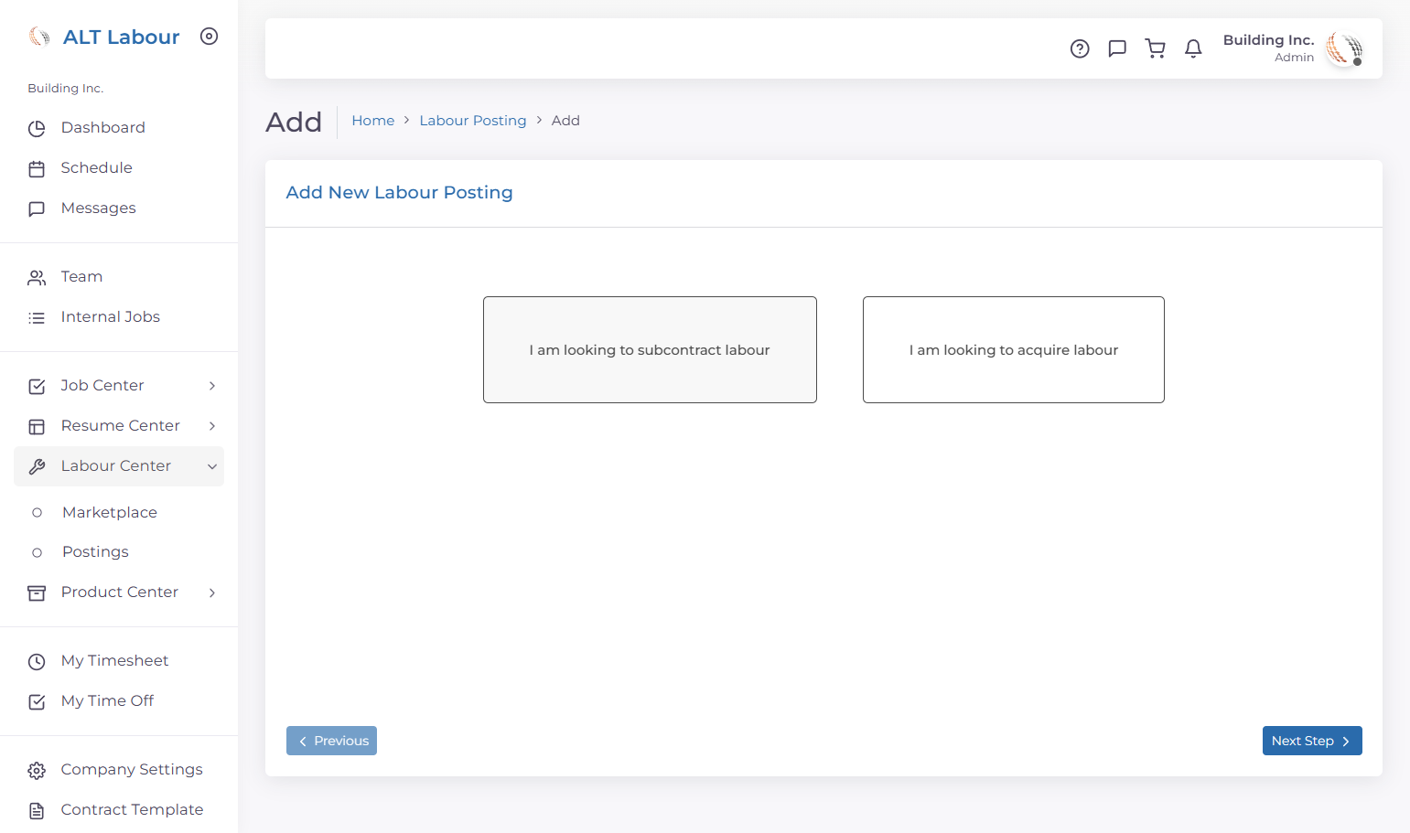The image size is (1410, 833).
Task: Open the Team menu label
Action: 81,276
